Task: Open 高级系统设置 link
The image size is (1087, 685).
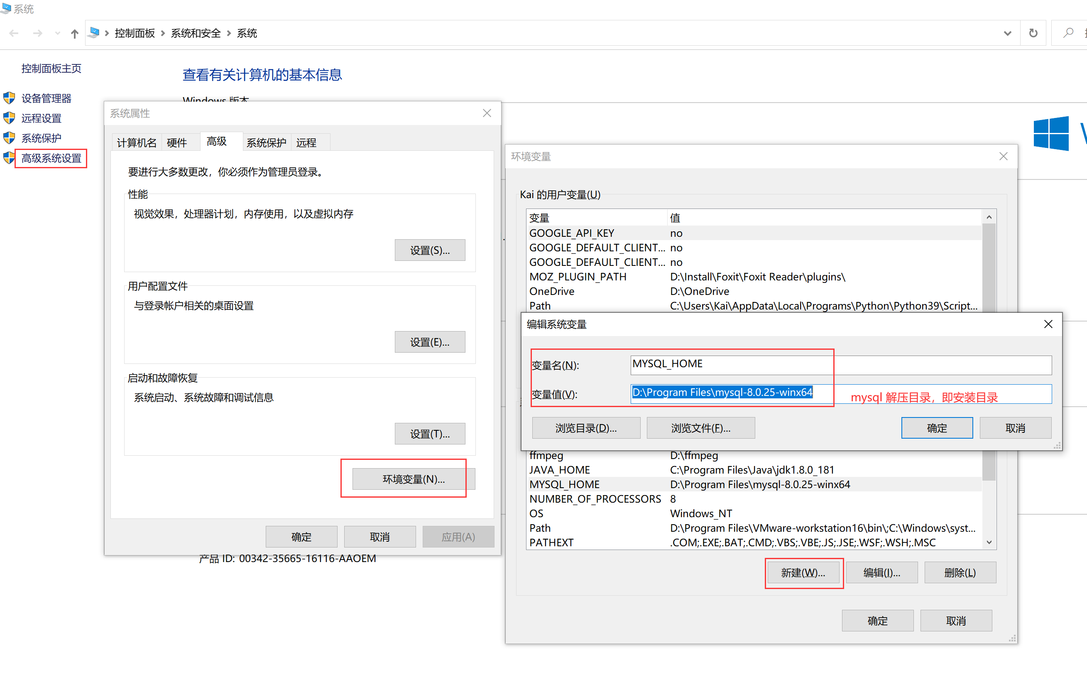Action: pos(51,158)
